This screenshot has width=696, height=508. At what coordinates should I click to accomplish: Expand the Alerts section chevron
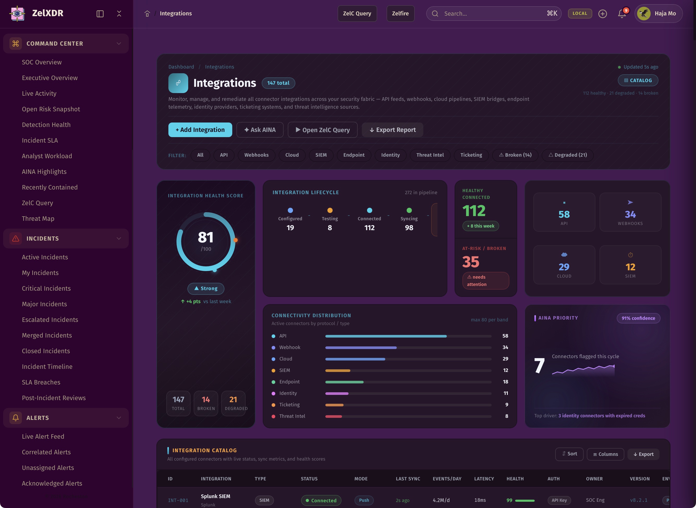(x=119, y=418)
